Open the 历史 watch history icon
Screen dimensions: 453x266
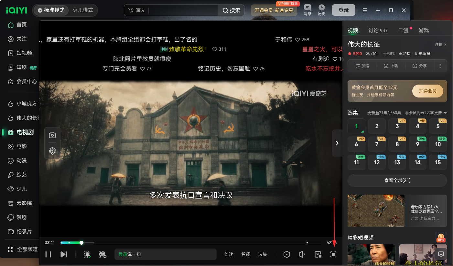click(322, 10)
